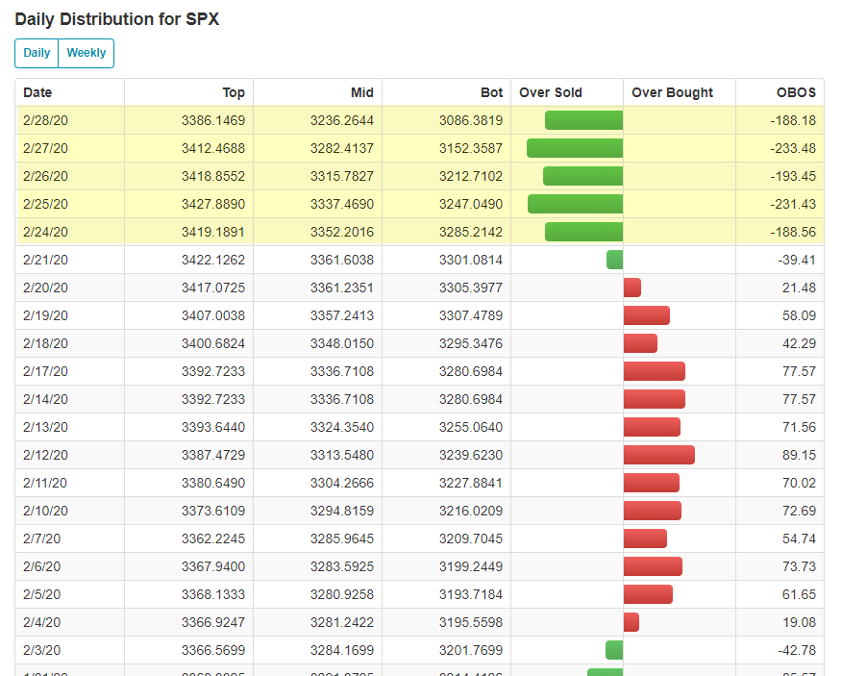The image size is (842, 676).
Task: Click the green oversold bar for 2/28/20
Action: click(583, 120)
